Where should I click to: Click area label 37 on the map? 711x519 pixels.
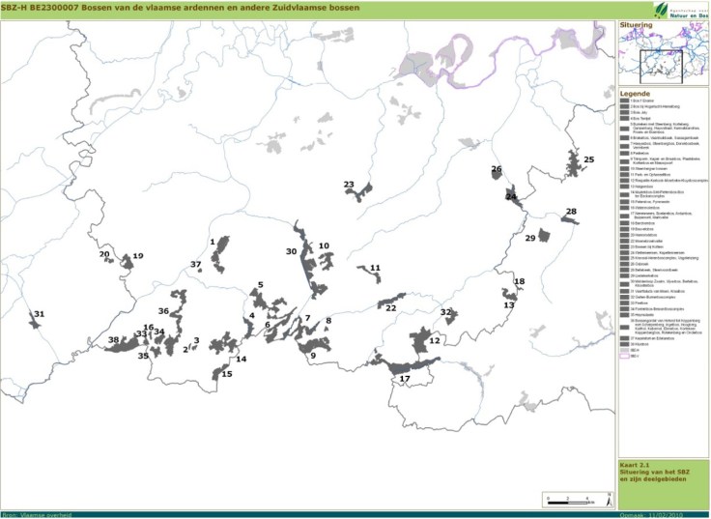(x=195, y=265)
